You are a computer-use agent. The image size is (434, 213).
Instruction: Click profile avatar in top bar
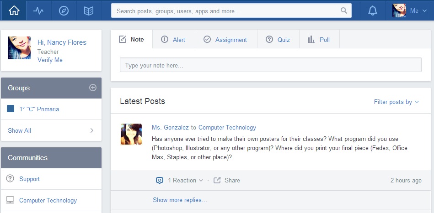(x=399, y=11)
